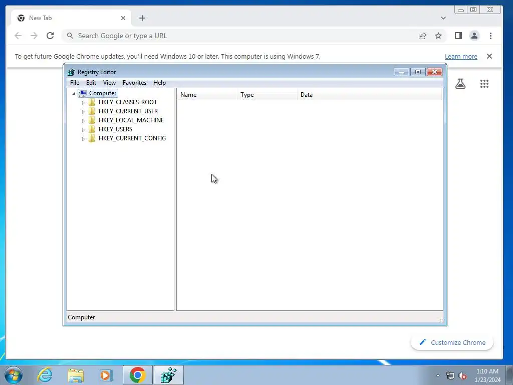This screenshot has height=385, width=513.
Task: Click the Type column header
Action: 267,95
